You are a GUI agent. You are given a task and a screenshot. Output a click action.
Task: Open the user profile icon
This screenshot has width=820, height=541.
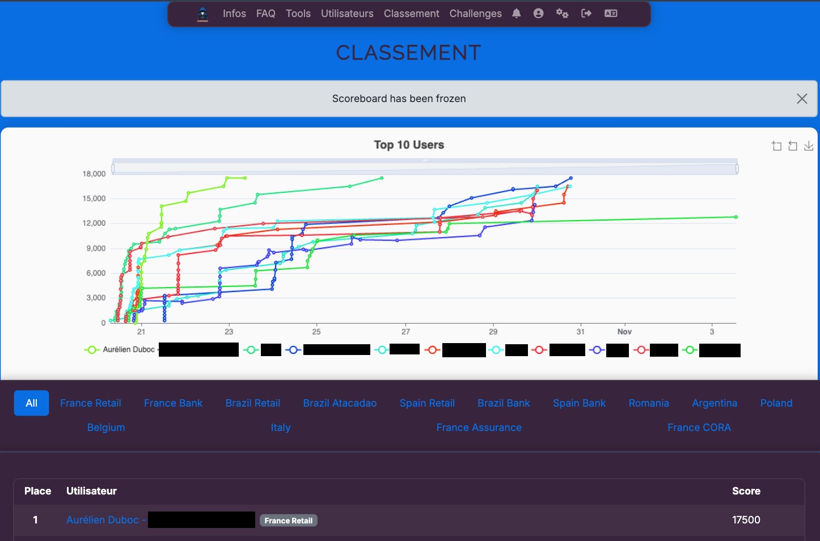click(x=538, y=14)
